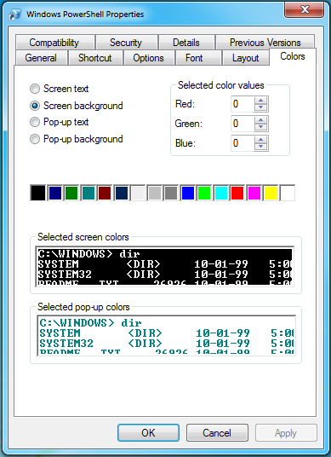Increase the Red value with up arrow

pyautogui.click(x=260, y=101)
